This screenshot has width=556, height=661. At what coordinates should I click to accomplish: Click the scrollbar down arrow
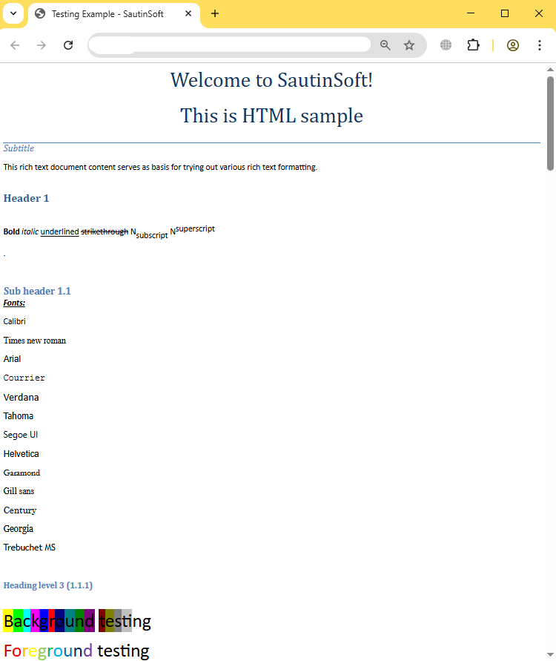550,654
